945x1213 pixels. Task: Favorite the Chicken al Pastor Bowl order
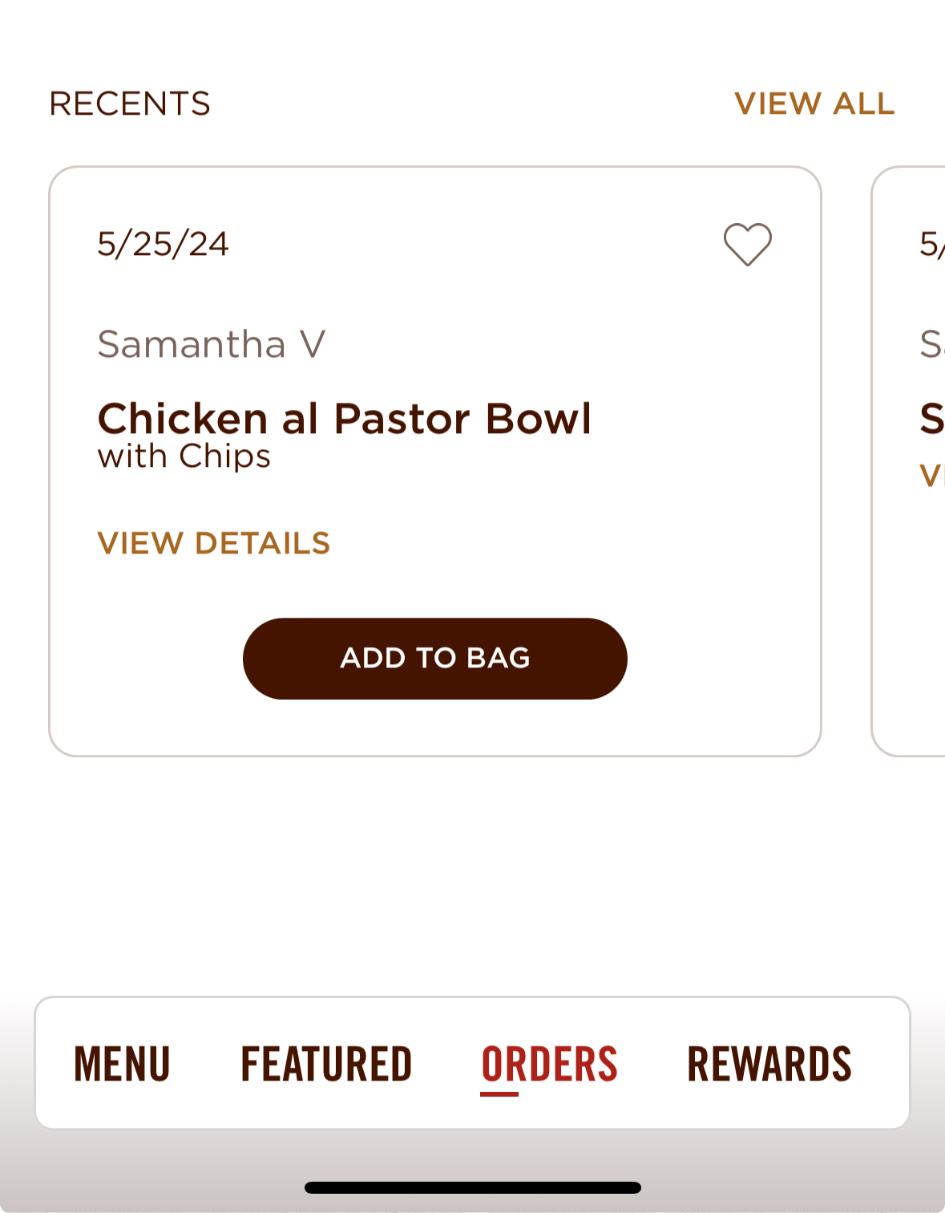747,244
